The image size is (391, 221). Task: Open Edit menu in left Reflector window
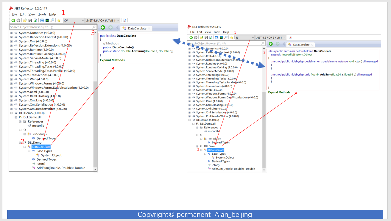coord(23,14)
